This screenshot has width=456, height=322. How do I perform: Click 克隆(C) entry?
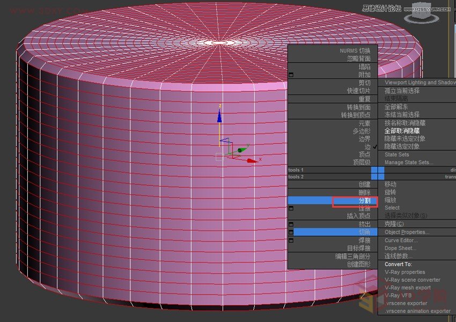tap(394, 224)
